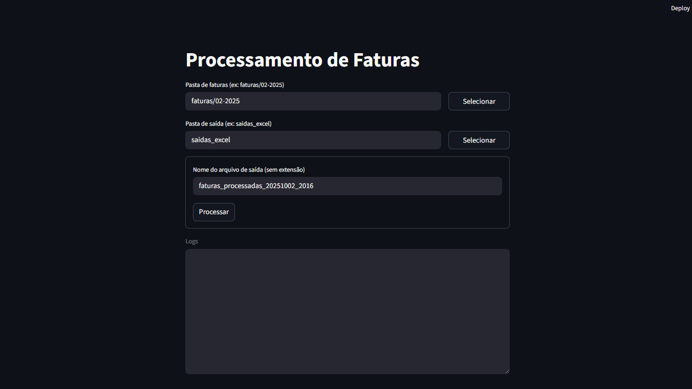Image resolution: width=692 pixels, height=389 pixels.
Task: Click the 'saidas_excel' text value
Action: [x=211, y=140]
